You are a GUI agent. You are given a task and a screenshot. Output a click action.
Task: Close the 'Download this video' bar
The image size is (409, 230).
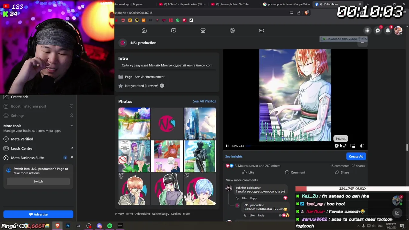click(x=366, y=39)
